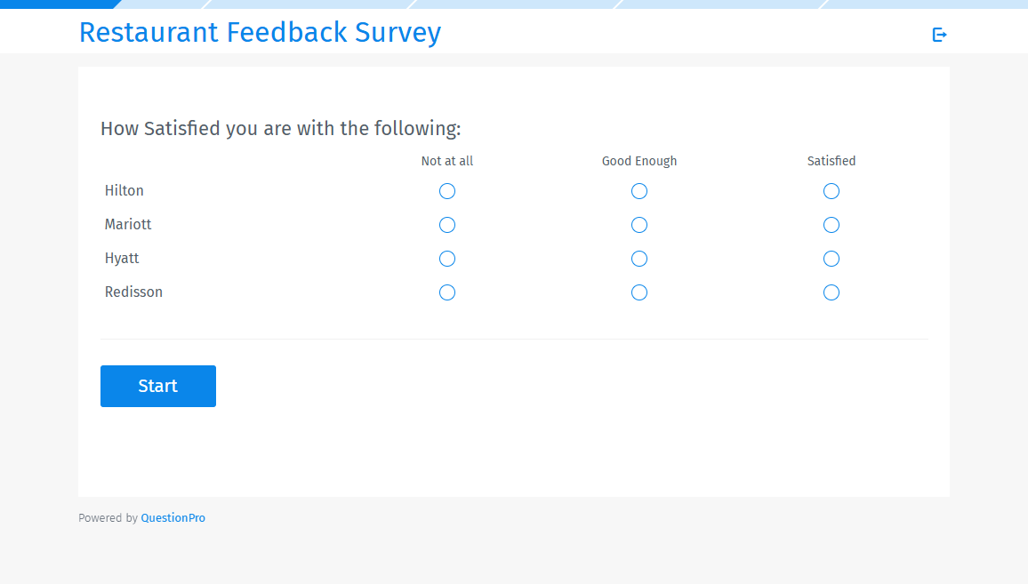
Task: Open the QuestionPro link
Action: 173,517
